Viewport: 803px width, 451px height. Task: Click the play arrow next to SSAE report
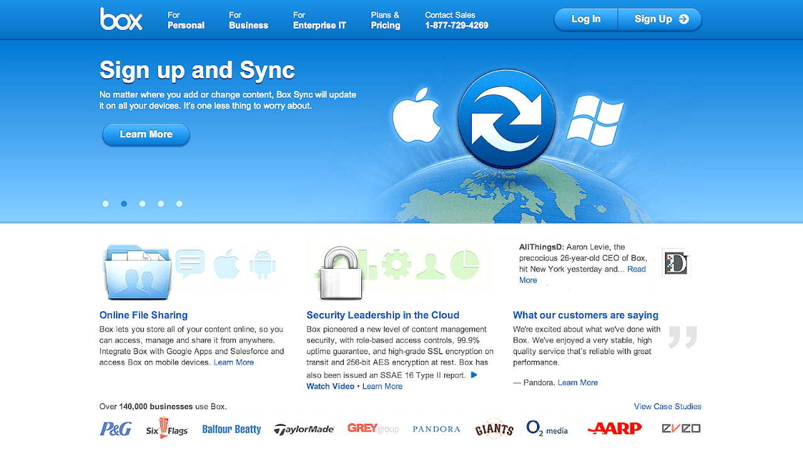pyautogui.click(x=474, y=375)
